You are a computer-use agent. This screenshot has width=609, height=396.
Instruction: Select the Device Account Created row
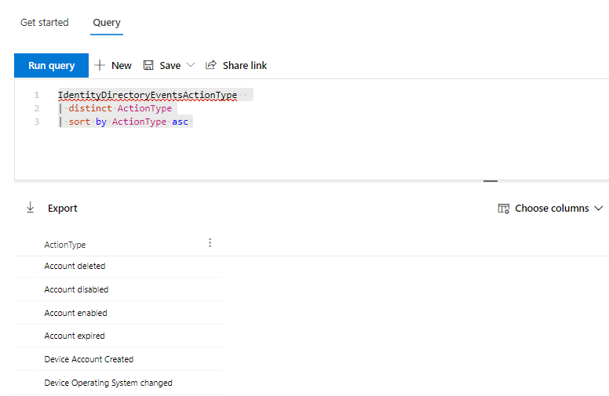click(89, 359)
